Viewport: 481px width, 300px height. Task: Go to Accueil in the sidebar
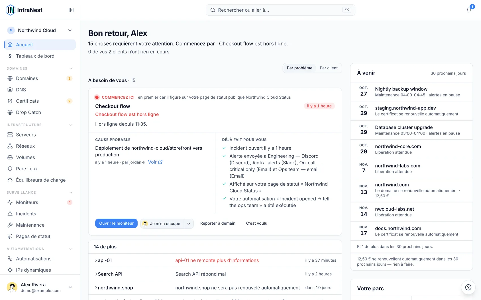(x=40, y=45)
